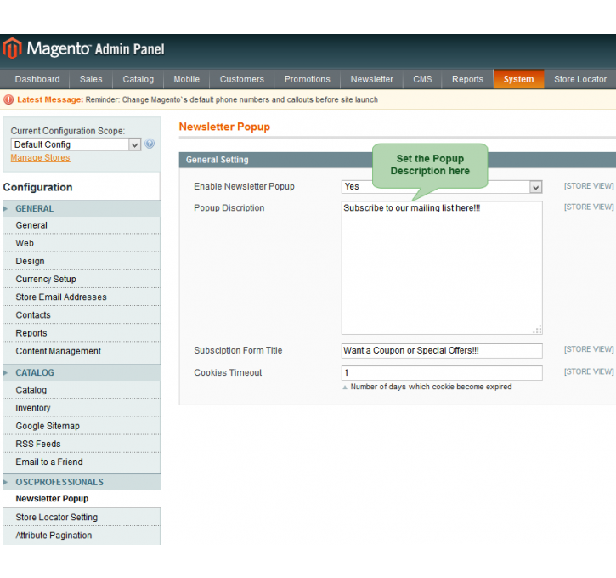The height and width of the screenshot is (578, 616).
Task: Open the Promotions menu
Action: pyautogui.click(x=308, y=79)
